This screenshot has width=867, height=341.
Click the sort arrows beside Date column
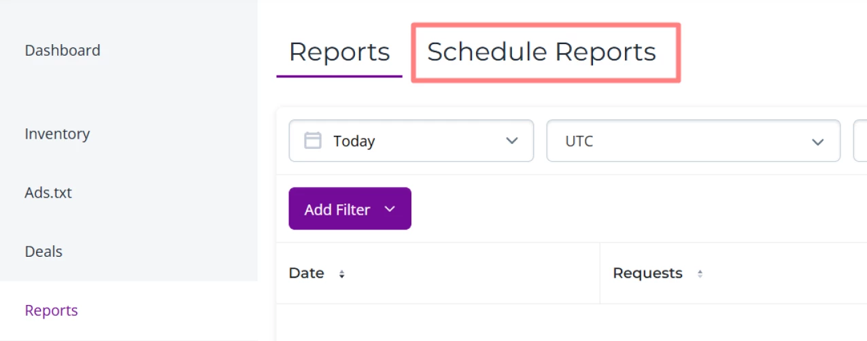[342, 274]
